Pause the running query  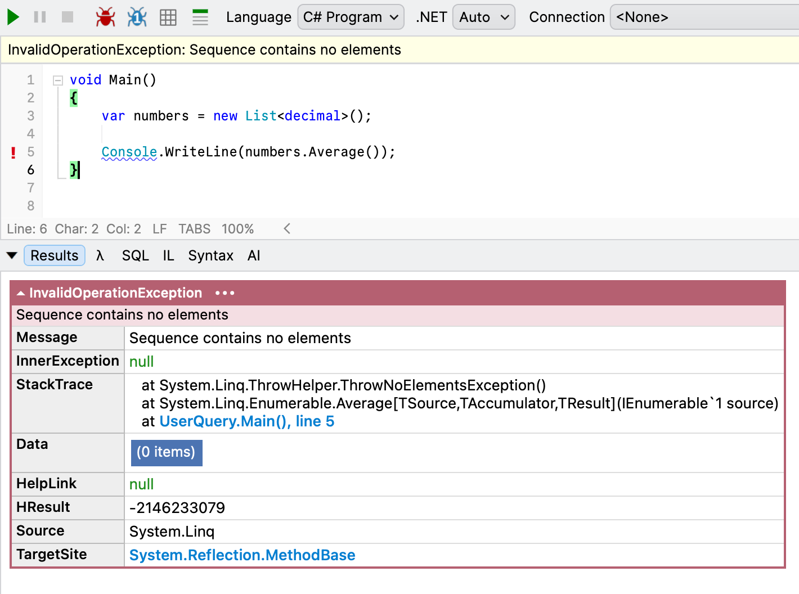[40, 17]
